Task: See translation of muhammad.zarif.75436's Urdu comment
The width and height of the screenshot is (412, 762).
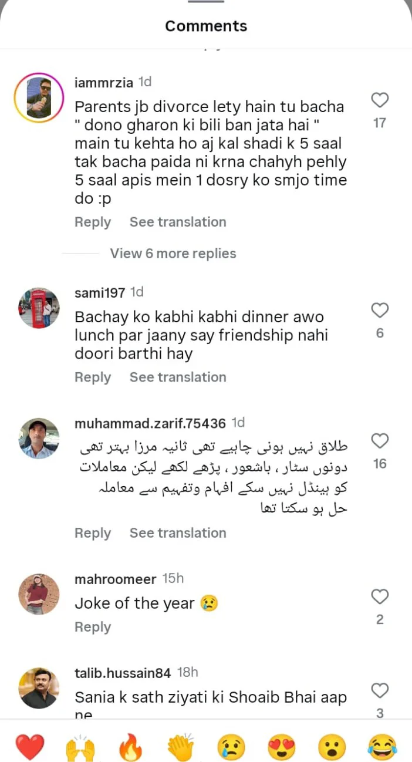Action: point(178,533)
